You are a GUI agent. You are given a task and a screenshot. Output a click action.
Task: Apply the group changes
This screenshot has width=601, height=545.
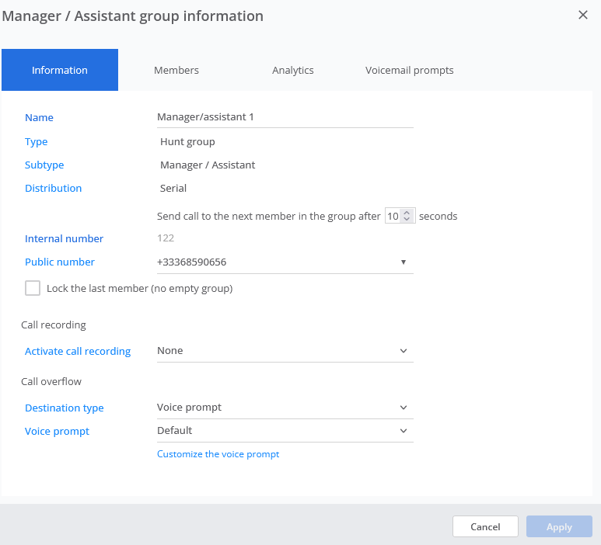pos(559,526)
